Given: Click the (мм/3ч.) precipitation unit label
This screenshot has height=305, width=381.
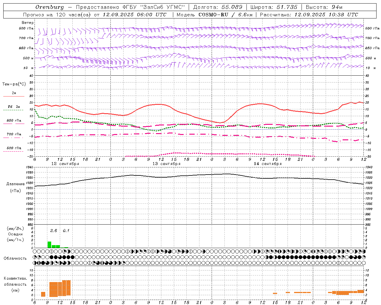Looking at the screenshot, I should tap(15, 228).
